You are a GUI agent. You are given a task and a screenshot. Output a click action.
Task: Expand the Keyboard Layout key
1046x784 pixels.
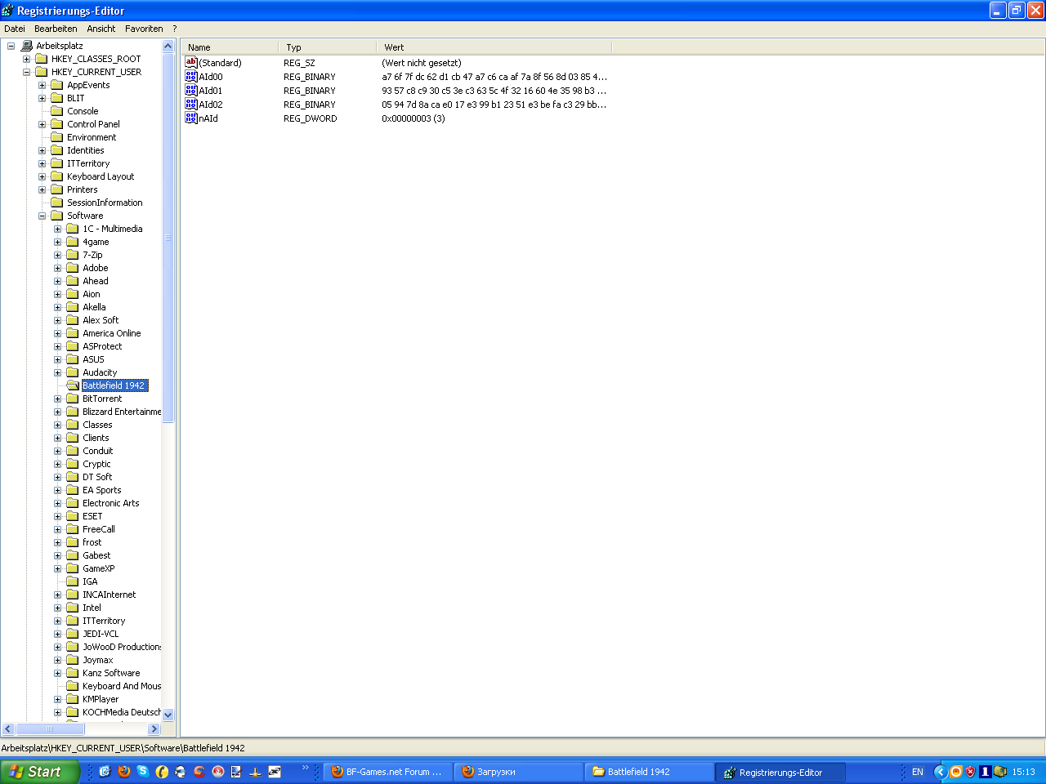[x=42, y=176]
